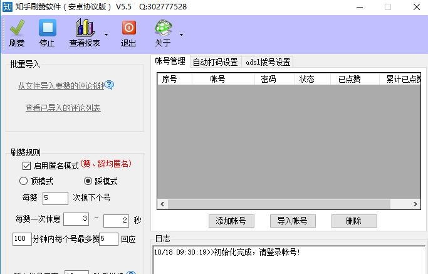Screen dimensions: 428x274
Task: Click the 关于 mushroom icon
Action: (x=163, y=28)
